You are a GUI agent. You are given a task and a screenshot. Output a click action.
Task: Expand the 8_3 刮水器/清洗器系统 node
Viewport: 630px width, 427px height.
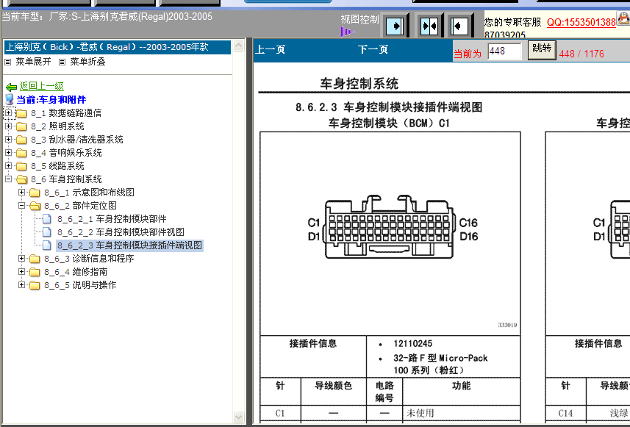[x=8, y=140]
